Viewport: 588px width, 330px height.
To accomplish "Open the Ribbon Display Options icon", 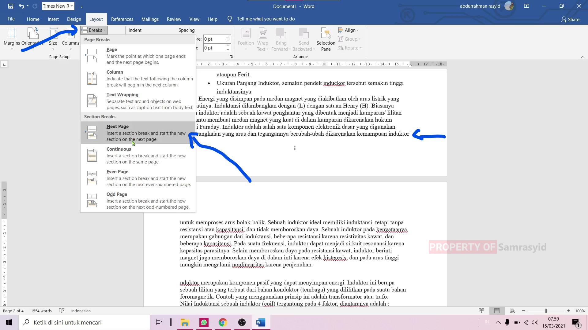I will 526,6.
